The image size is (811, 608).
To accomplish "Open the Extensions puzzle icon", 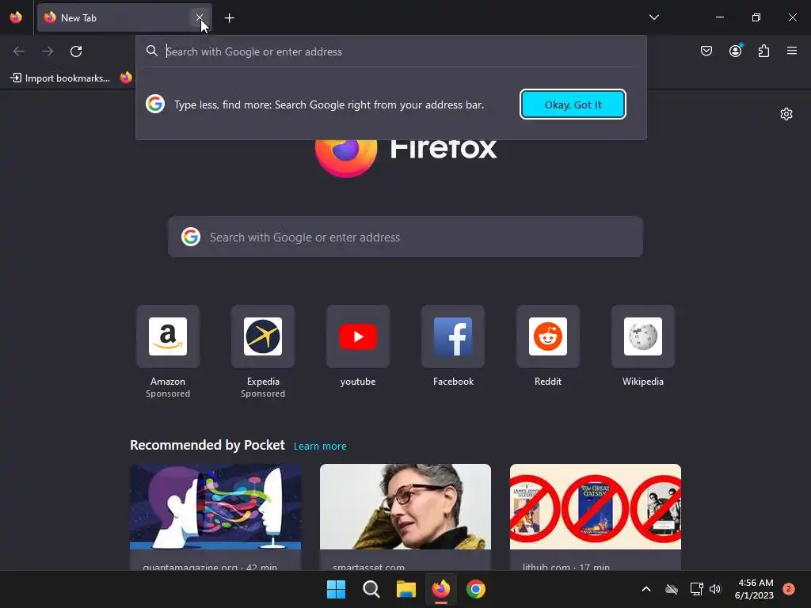I will (x=763, y=51).
